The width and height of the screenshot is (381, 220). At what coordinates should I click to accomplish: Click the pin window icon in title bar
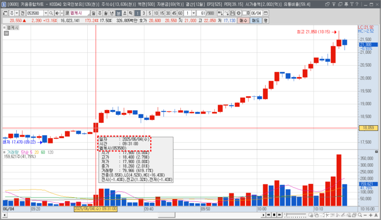pos(346,4)
